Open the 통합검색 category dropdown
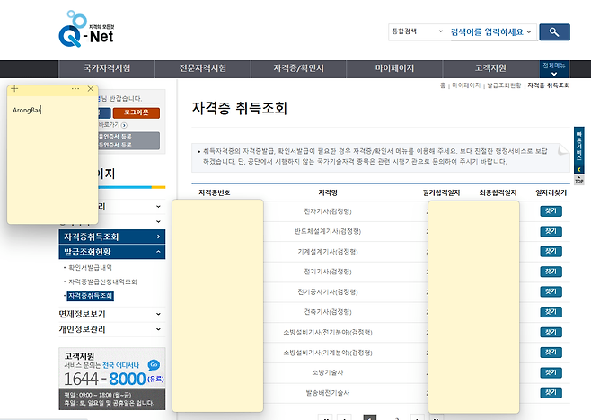The width and height of the screenshot is (591, 420). coord(418,31)
